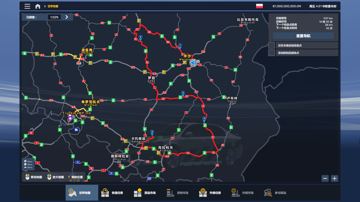Select waypoint marker 2 on the route
This screenshot has width=360, height=202.
click(x=140, y=37)
